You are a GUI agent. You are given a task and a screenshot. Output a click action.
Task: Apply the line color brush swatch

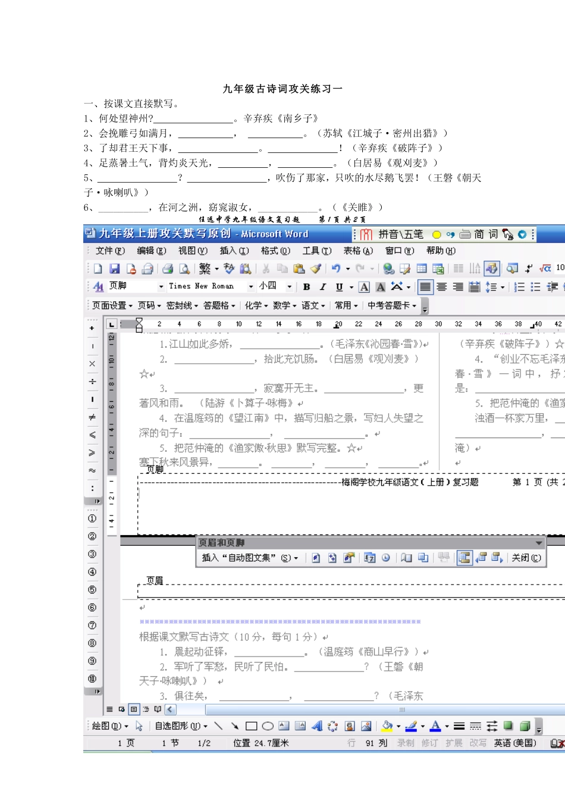click(411, 726)
